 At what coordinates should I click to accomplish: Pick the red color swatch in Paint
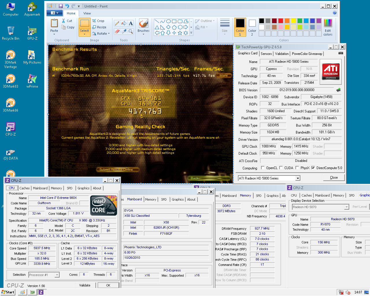pos(280,21)
